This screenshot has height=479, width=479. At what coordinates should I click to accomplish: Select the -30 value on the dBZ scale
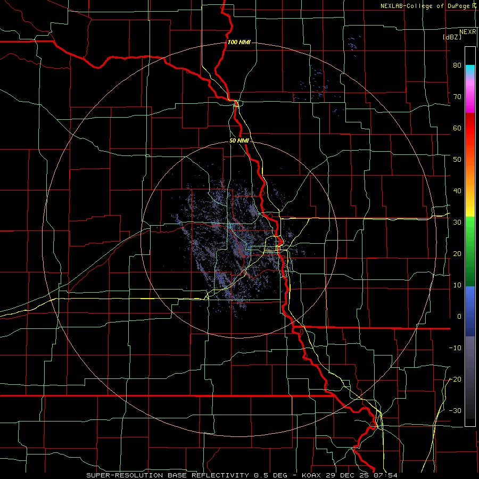click(x=455, y=410)
